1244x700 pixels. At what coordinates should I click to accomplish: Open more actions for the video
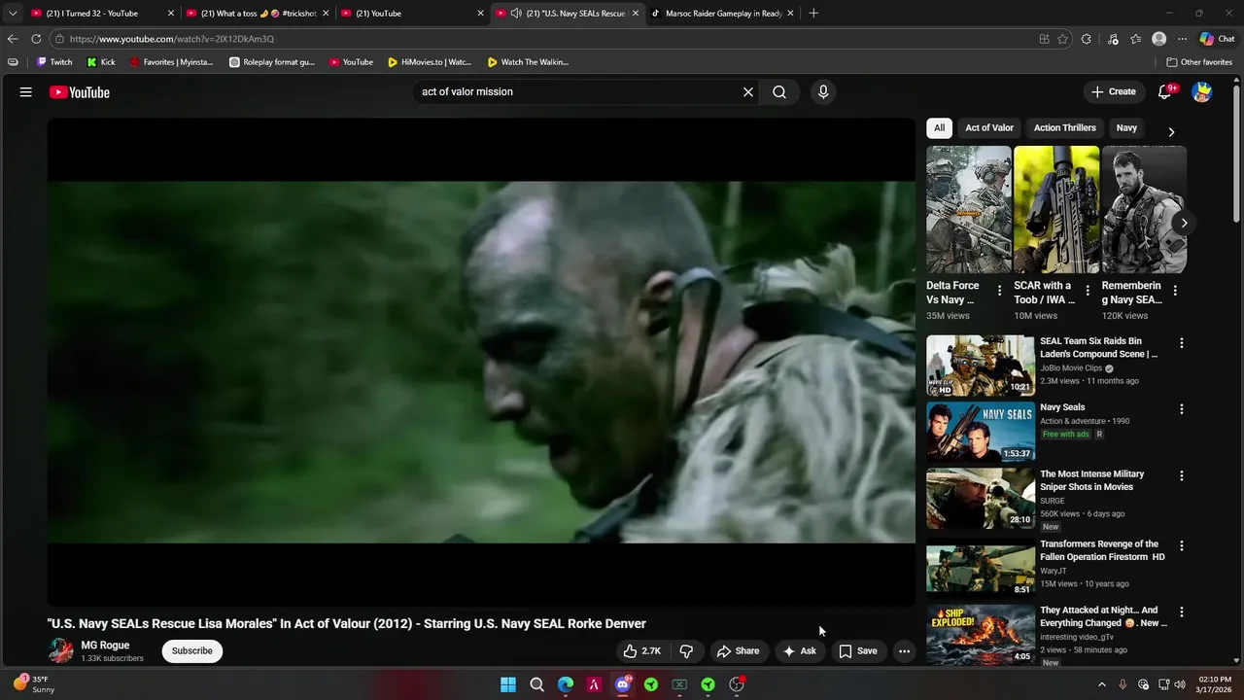coord(904,651)
